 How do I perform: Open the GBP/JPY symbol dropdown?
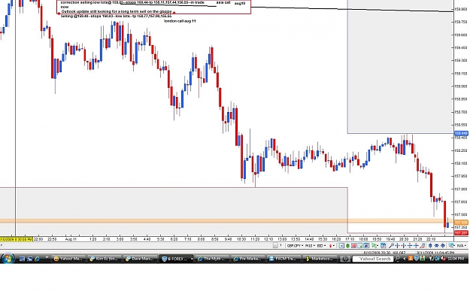[x=295, y=246]
